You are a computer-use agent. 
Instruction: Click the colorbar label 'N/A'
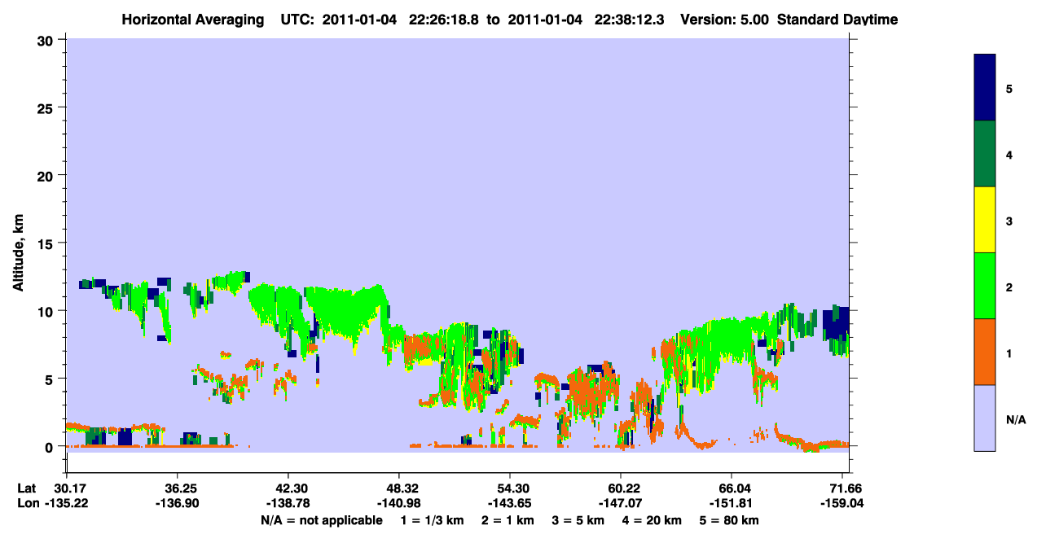(1016, 419)
